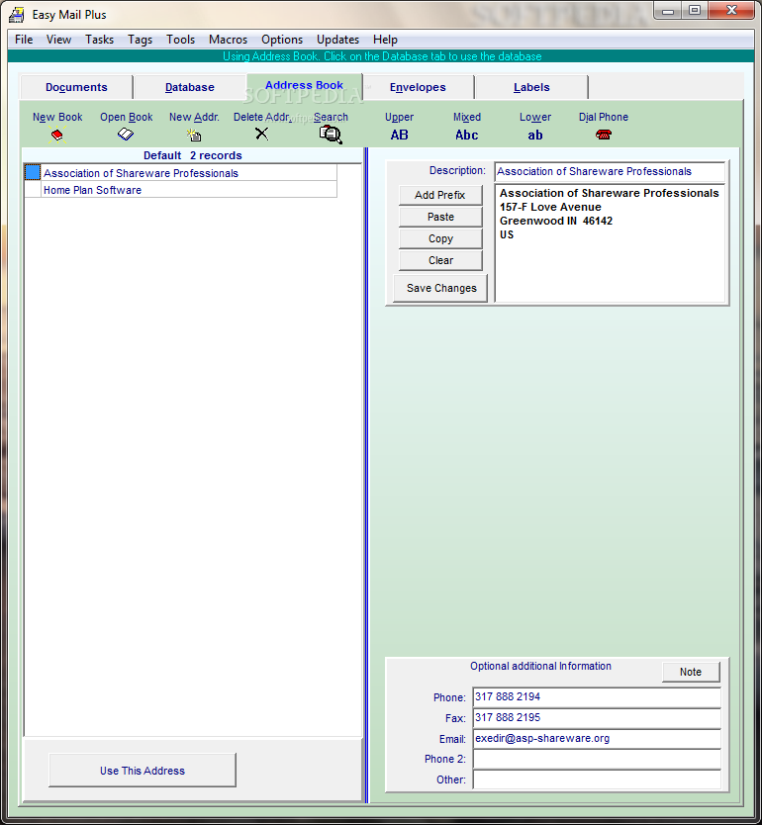Screen dimensions: 762x825
Task: Open the Tasks menu
Action: pyautogui.click(x=100, y=40)
